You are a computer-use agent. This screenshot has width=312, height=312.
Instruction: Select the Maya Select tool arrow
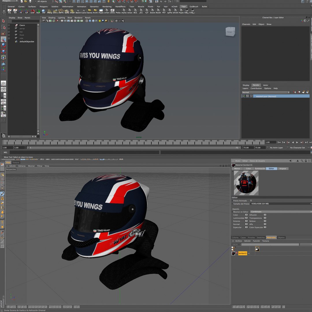[x=3, y=21]
